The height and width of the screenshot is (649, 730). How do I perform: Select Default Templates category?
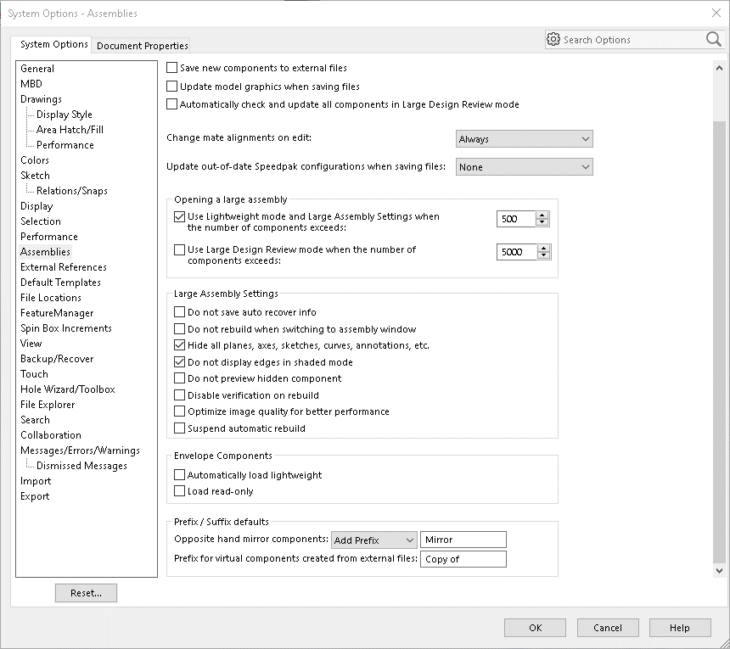coord(60,283)
